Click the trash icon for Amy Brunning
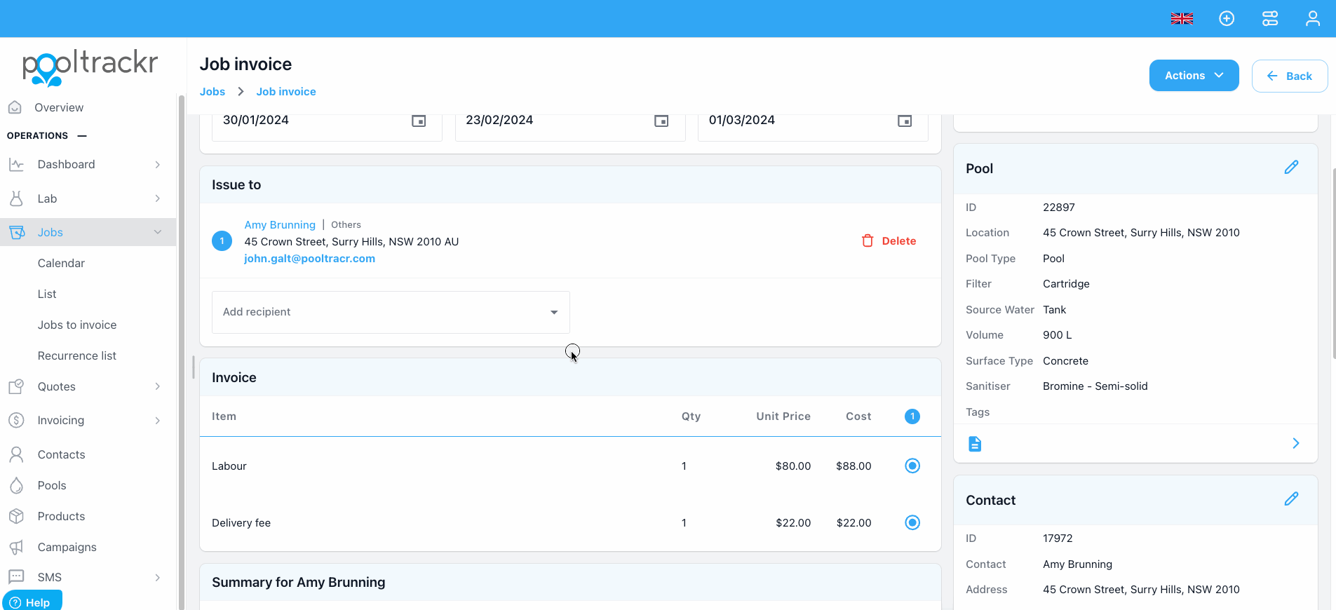 868,240
